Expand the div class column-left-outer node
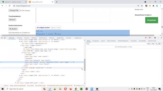163x91 pixels. click(x=16, y=83)
